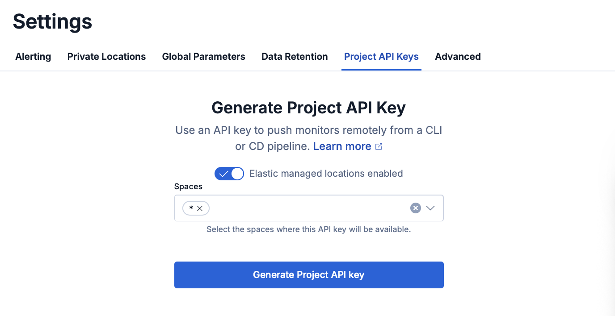This screenshot has height=316, width=615.
Task: Click the Settings page heading
Action: coord(52,21)
